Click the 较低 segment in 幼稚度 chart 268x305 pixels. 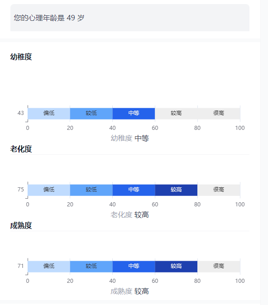91,114
